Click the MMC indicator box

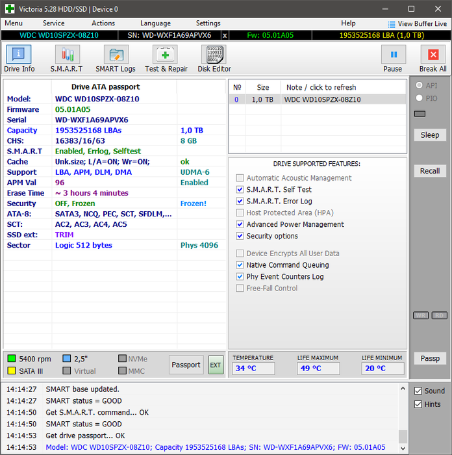122,370
